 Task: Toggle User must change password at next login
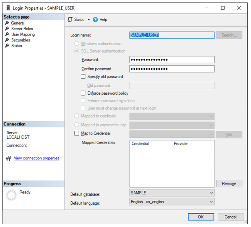83,108
